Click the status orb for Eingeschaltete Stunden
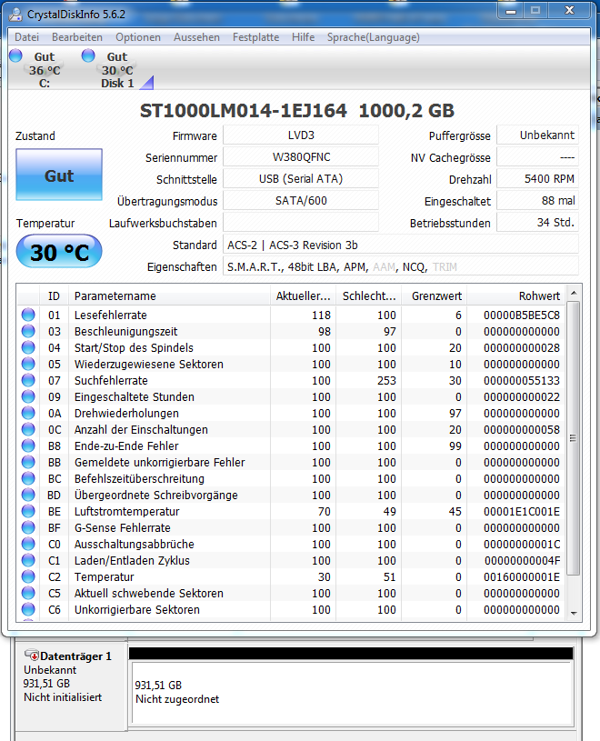 [28, 396]
